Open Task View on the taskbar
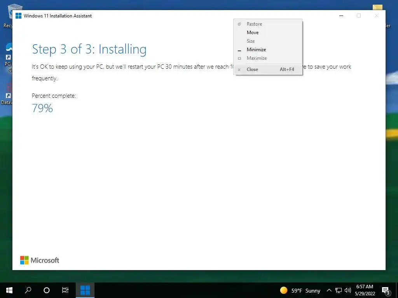This screenshot has width=398, height=298. tap(65, 290)
